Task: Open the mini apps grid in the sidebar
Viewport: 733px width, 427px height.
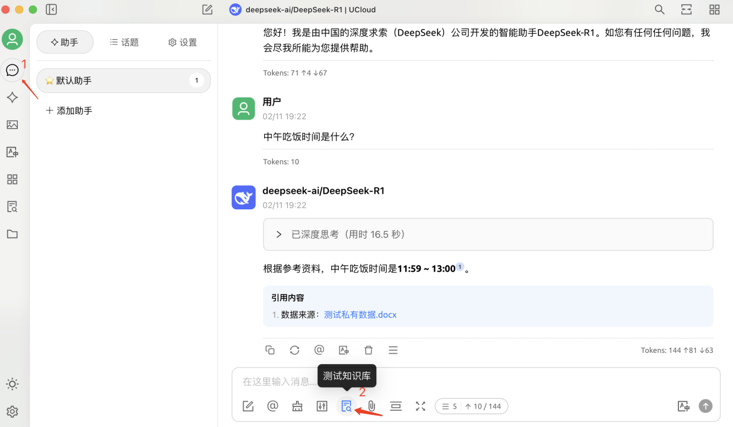Action: (x=12, y=179)
